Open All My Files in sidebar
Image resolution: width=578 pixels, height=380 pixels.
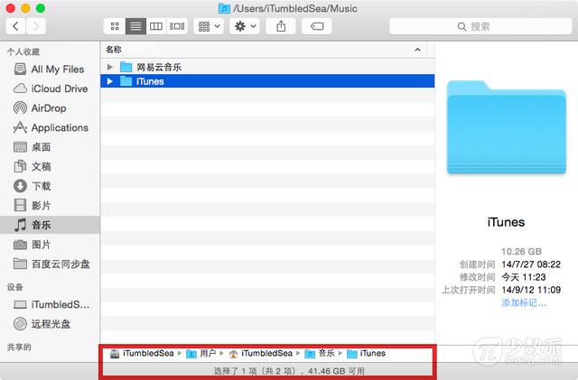coord(50,70)
